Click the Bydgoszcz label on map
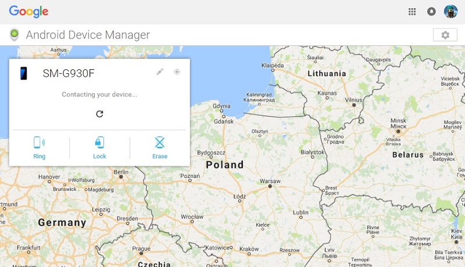465x267 pixels. tap(211, 152)
